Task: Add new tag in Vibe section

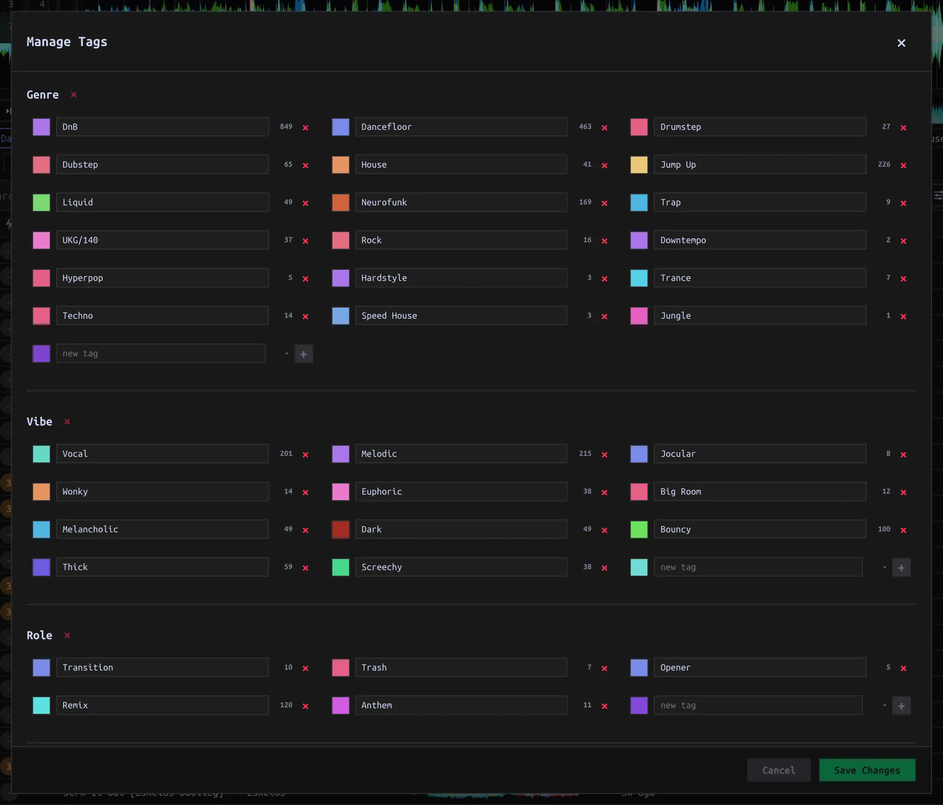Action: 901,568
